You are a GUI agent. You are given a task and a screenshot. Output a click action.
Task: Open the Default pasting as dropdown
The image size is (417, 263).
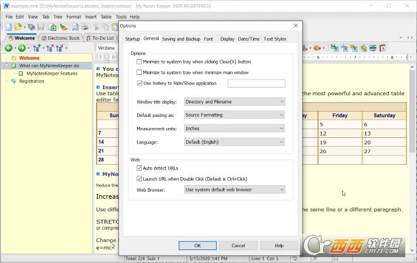tap(235, 115)
